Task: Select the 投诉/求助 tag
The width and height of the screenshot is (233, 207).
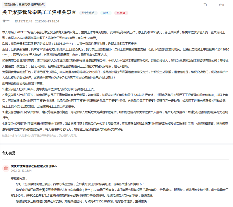Action: 88,13
